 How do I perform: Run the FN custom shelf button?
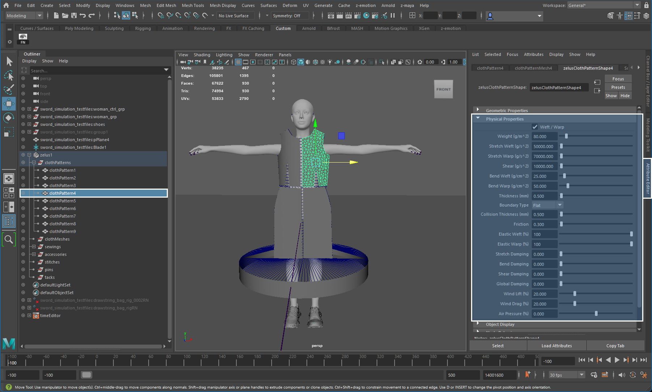pos(23,39)
